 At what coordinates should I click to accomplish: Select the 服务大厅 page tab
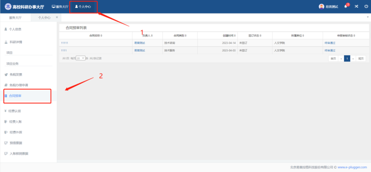pos(15,17)
